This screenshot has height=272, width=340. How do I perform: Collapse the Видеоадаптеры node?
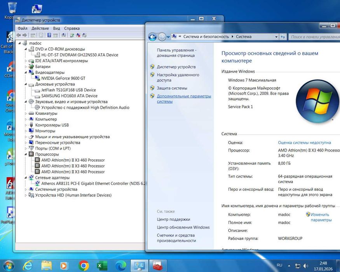tap(26, 72)
